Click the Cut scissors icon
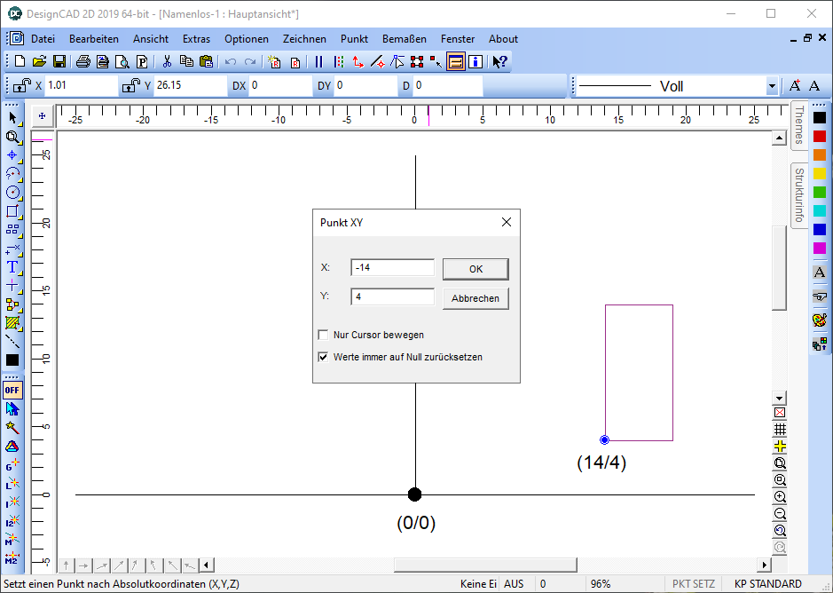 click(x=166, y=61)
